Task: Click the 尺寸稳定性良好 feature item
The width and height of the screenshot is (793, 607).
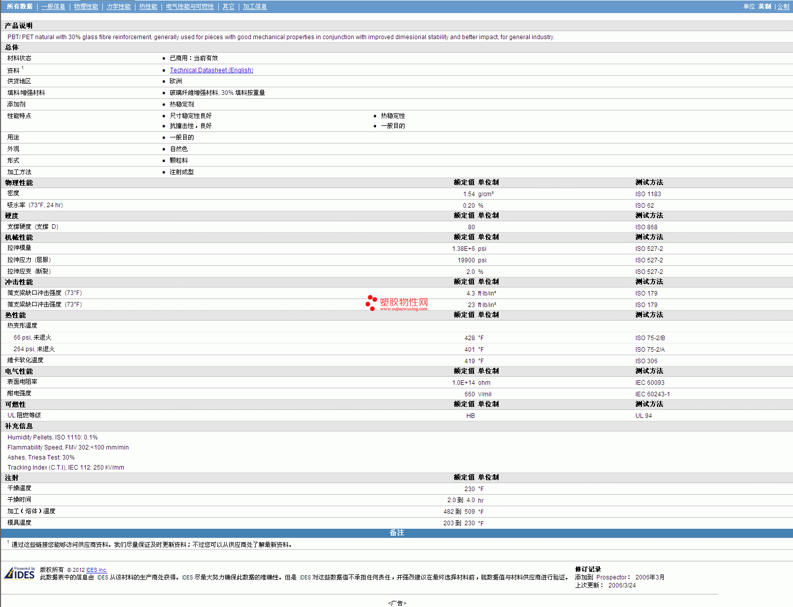Action: click(191, 116)
